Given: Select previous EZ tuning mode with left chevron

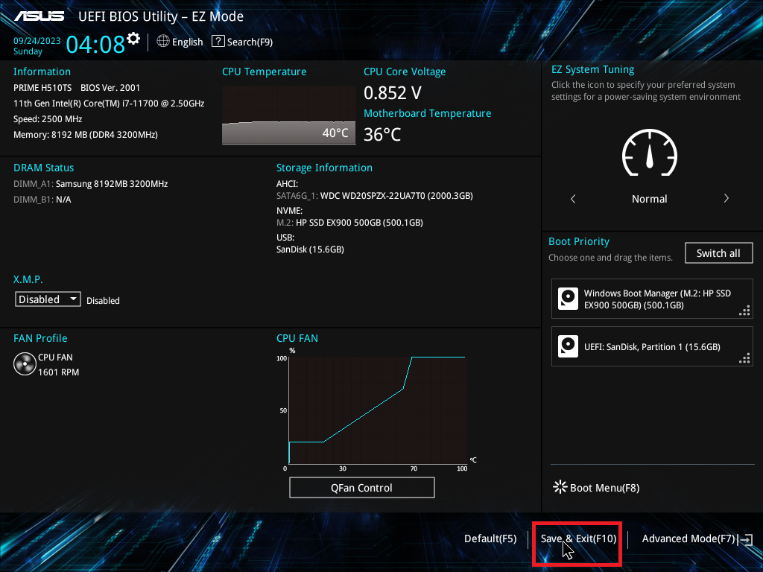Looking at the screenshot, I should click(x=573, y=198).
